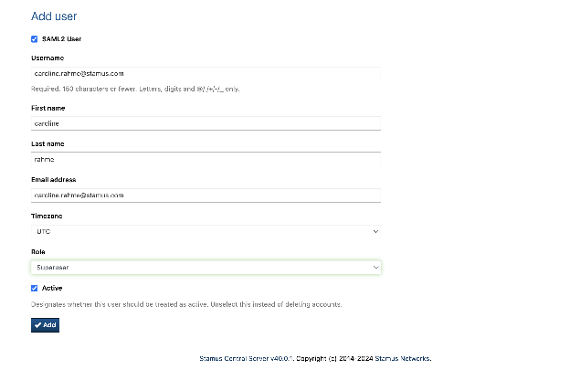Toggle the Active checkbox
The height and width of the screenshot is (391, 570).
click(35, 288)
